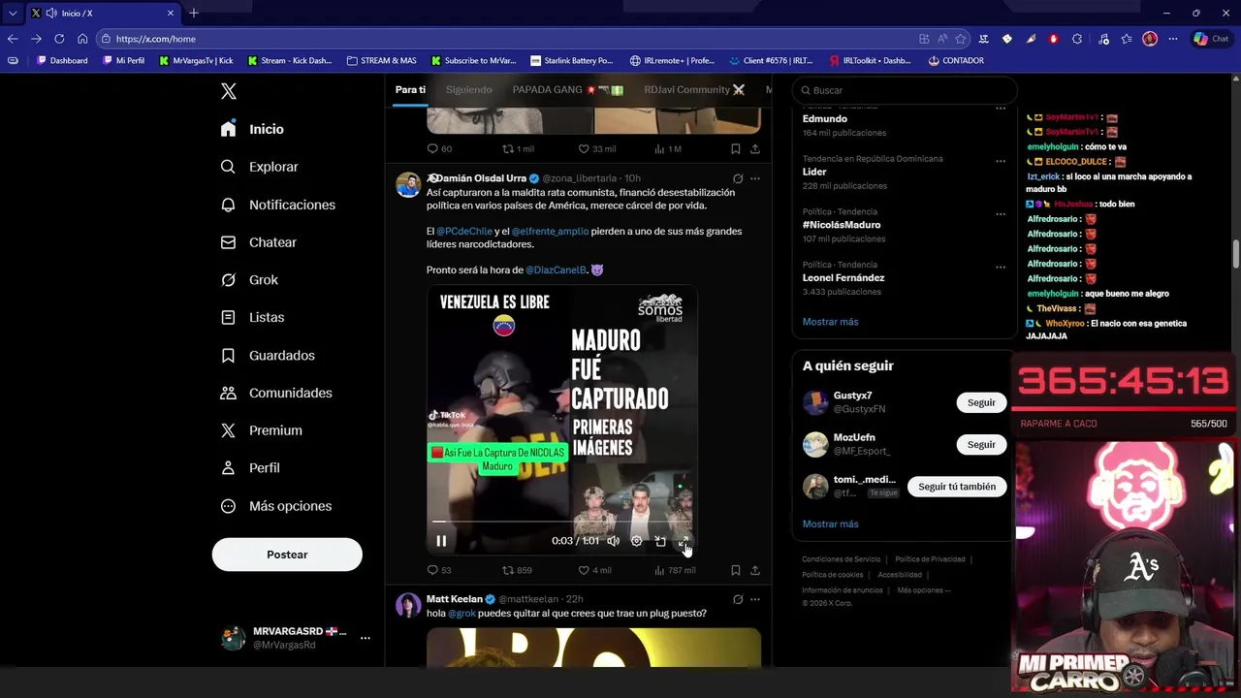Open Chatear messages in the sidebar
1241x698 pixels.
(258, 242)
